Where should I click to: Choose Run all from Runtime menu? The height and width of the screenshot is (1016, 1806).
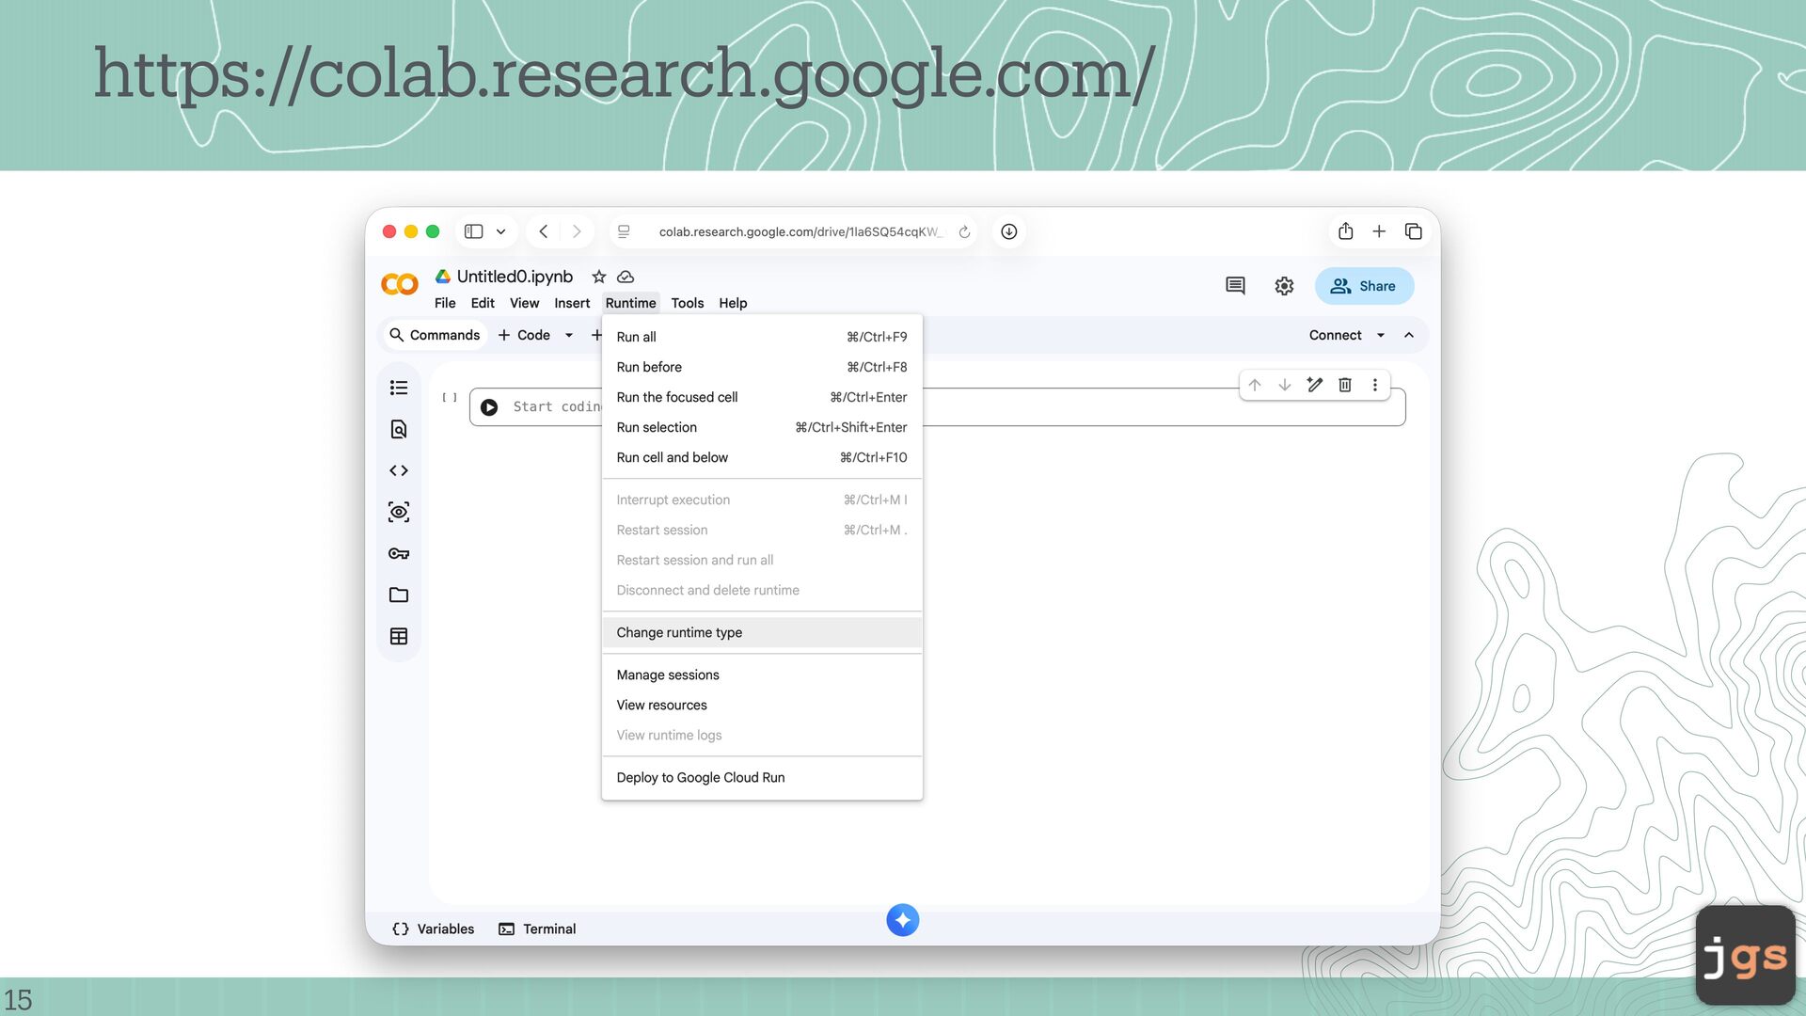click(637, 337)
